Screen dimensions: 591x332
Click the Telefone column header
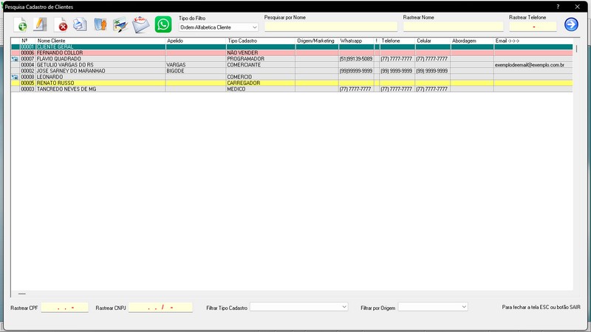coord(397,41)
